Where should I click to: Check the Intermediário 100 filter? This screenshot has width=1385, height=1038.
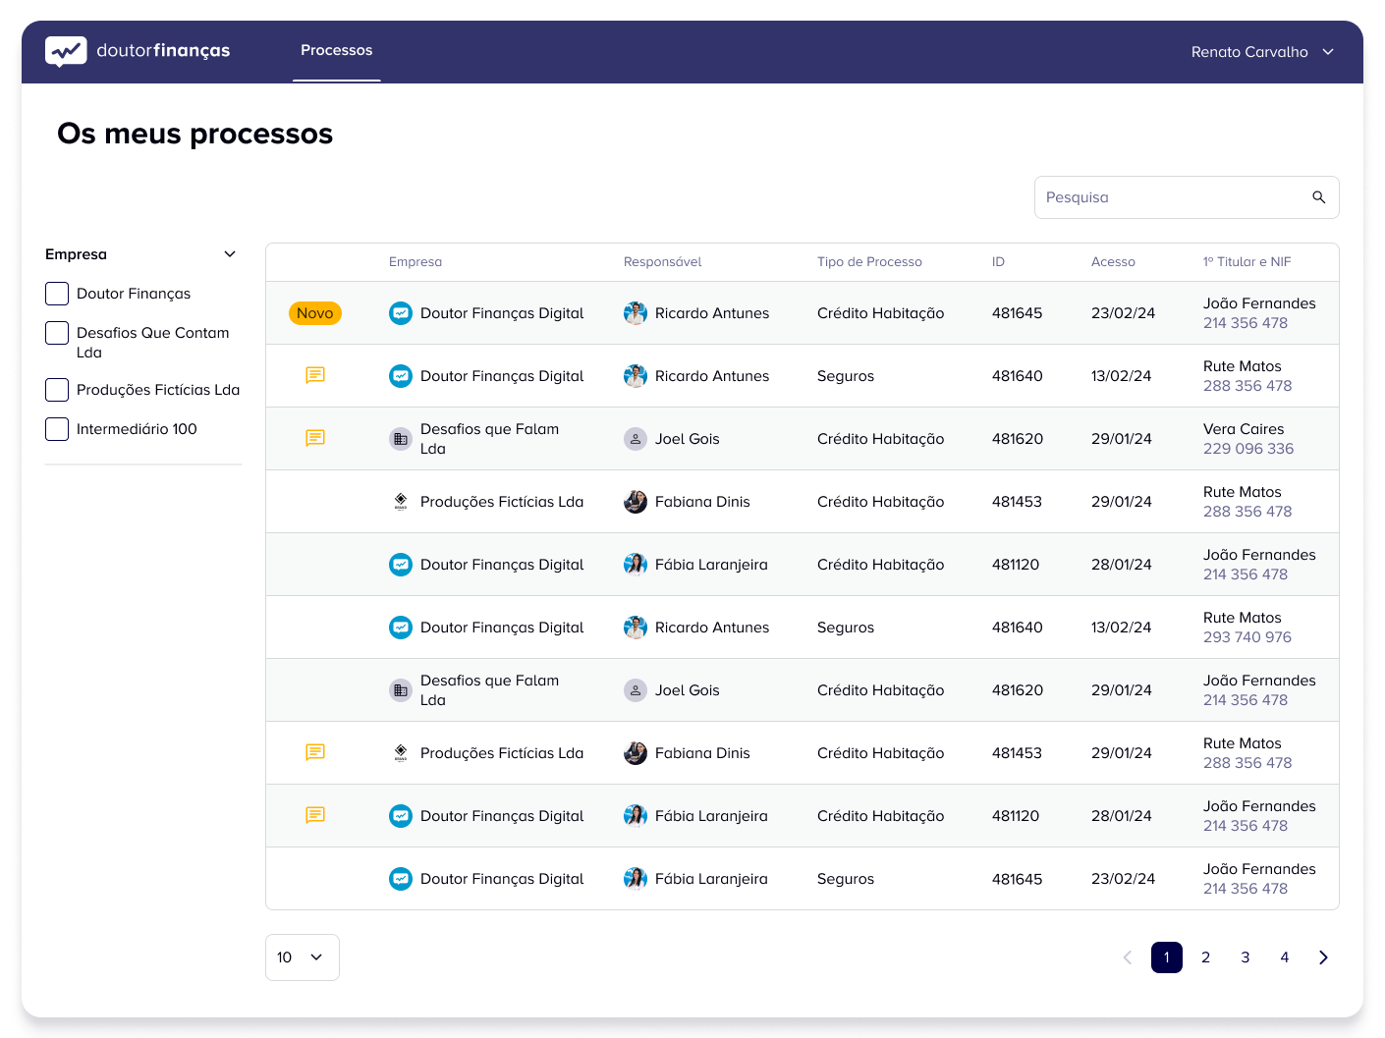(57, 429)
